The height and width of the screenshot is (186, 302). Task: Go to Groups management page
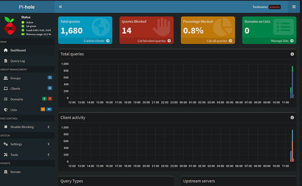27,78
